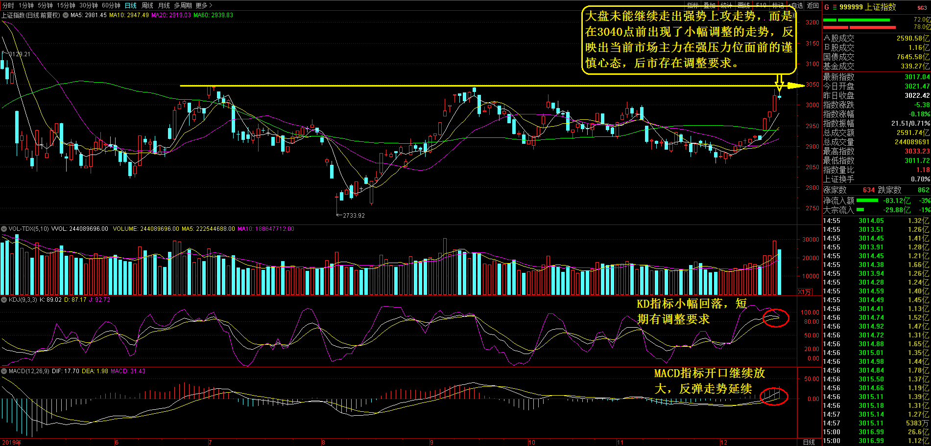Click the 日线 label at bottom right

(x=809, y=442)
